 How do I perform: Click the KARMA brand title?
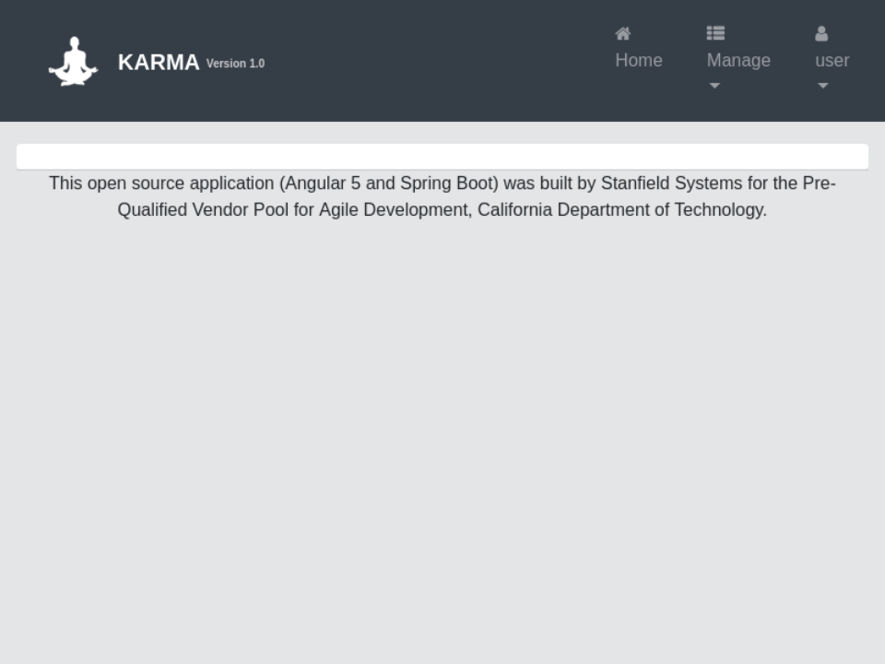click(159, 63)
